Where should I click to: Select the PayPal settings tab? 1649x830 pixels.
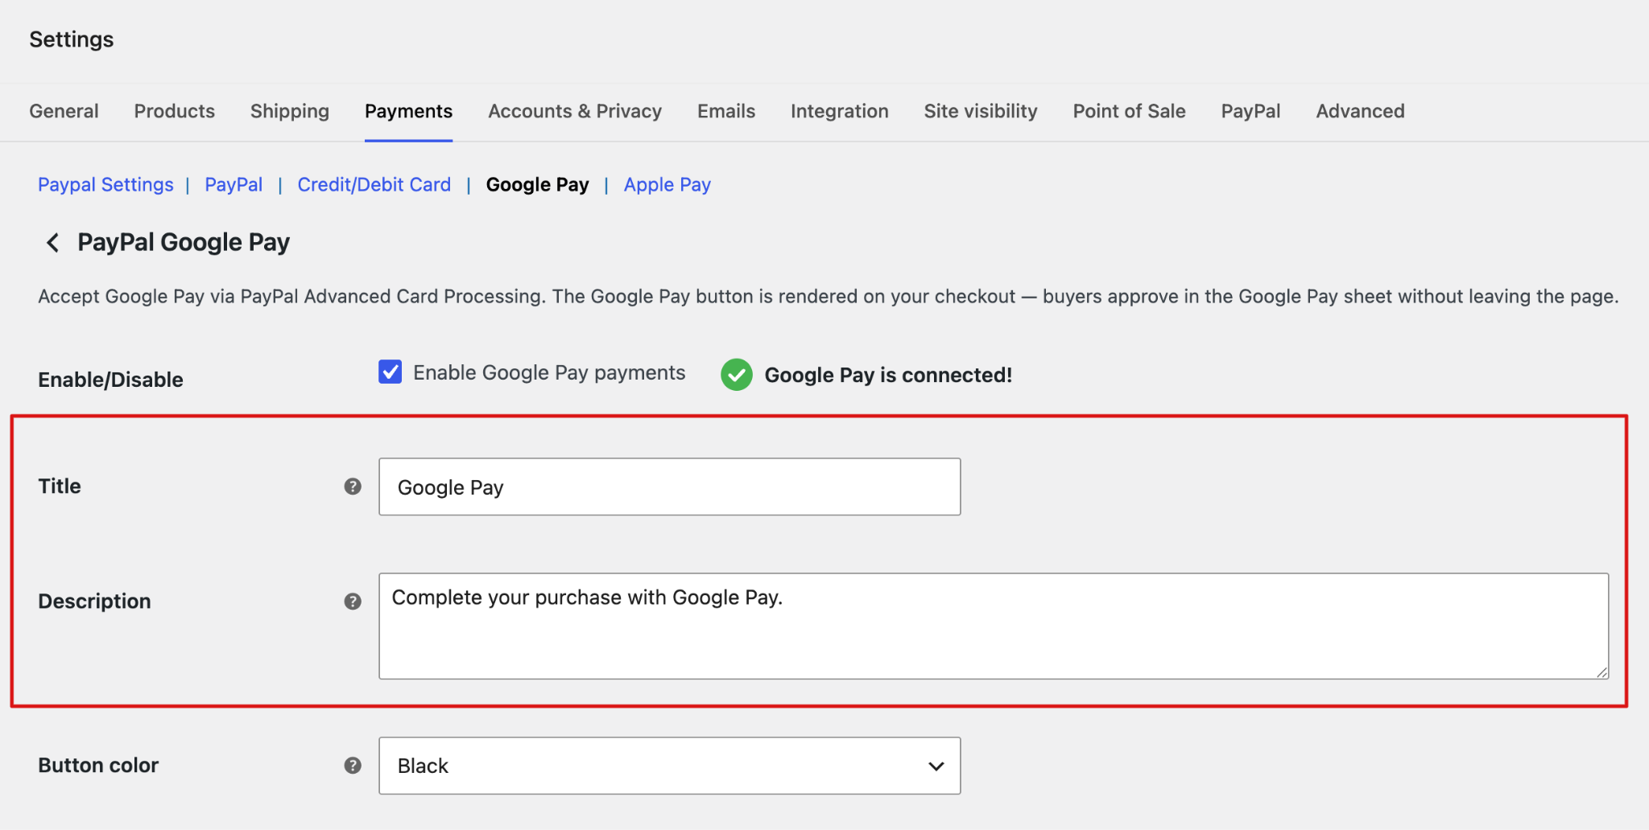pos(1251,111)
